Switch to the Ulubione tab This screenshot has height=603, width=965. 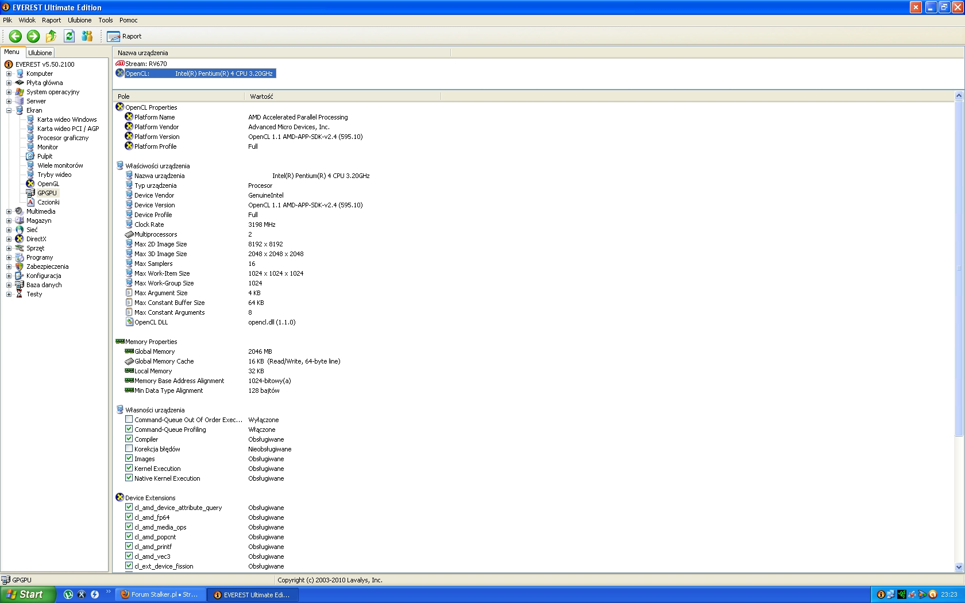click(x=40, y=53)
